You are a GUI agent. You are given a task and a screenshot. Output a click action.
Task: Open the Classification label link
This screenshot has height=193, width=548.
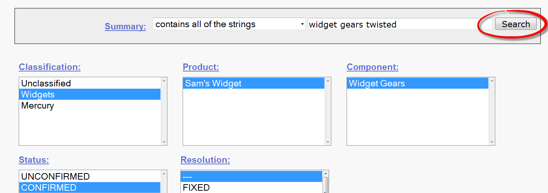[50, 67]
